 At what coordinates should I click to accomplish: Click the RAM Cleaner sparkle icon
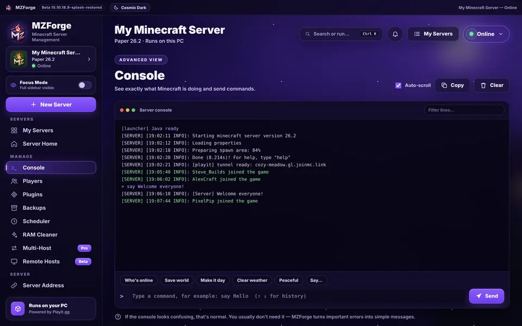14,235
